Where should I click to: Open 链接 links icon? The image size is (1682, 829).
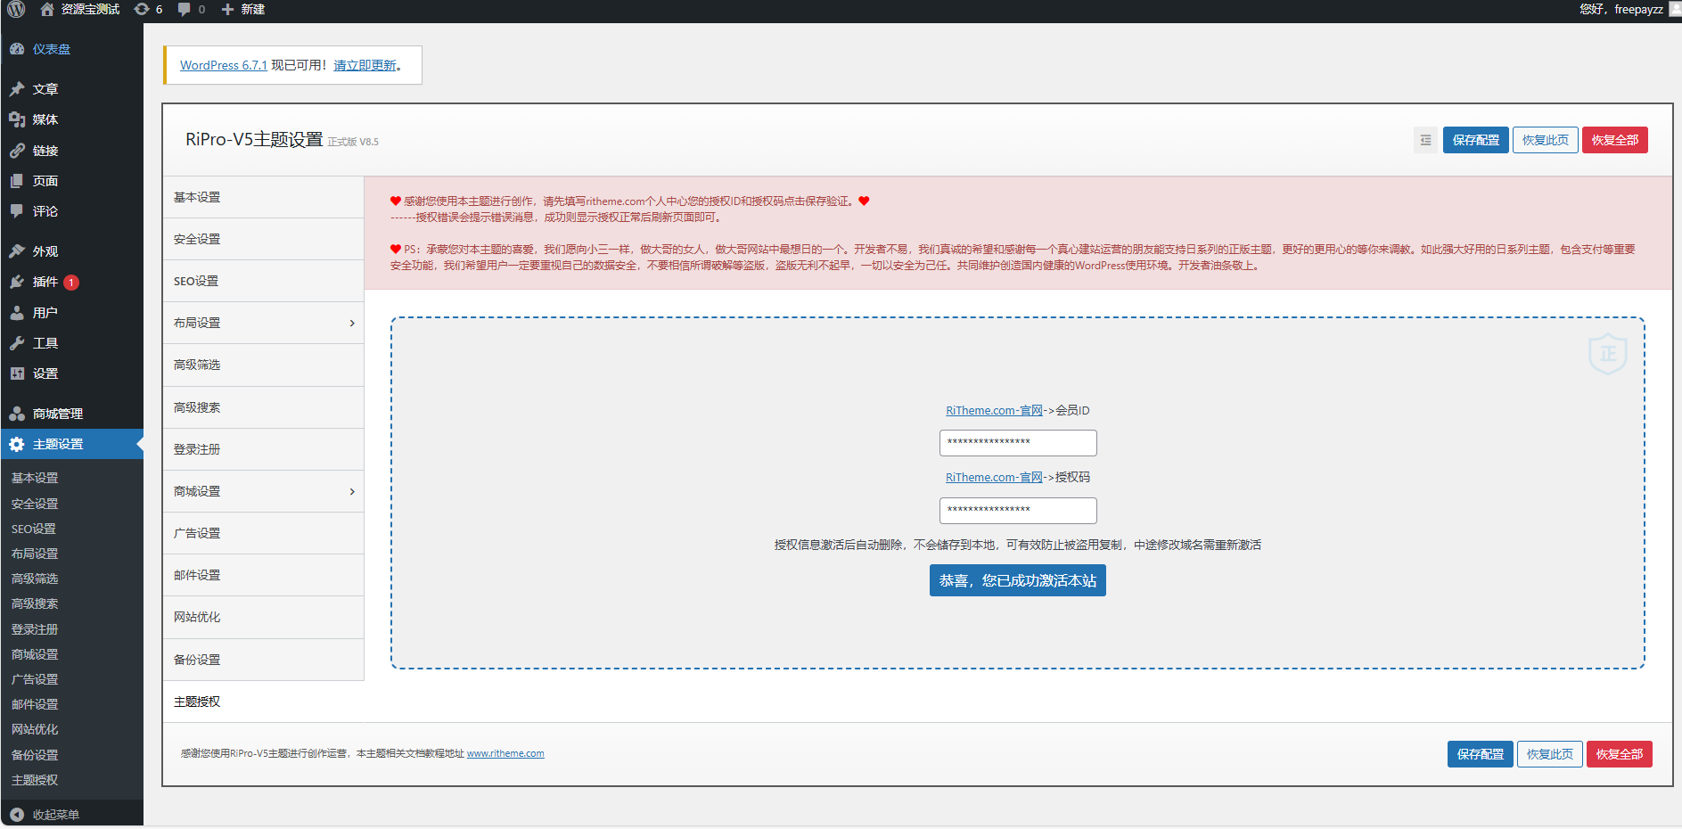[17, 151]
